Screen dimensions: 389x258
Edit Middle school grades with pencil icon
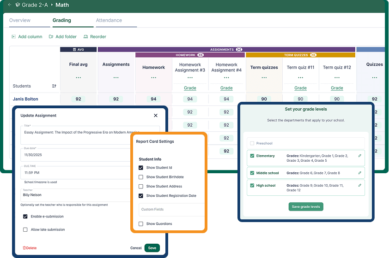[x=360, y=173]
